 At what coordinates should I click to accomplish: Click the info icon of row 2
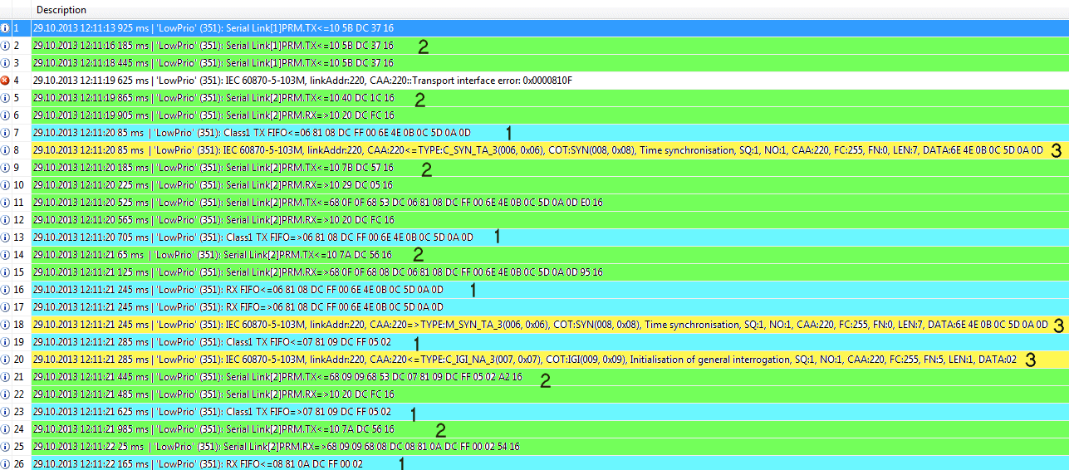[6, 46]
